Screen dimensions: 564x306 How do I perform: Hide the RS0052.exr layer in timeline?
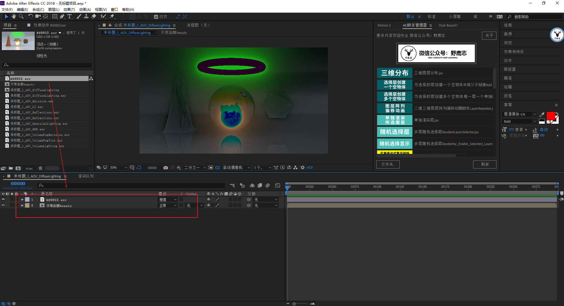(3, 200)
